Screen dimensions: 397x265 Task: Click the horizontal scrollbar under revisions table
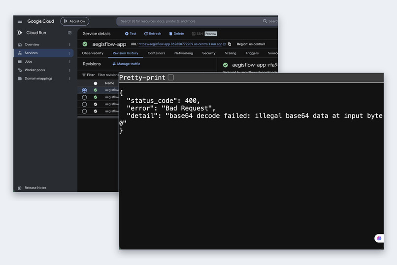coord(98,117)
